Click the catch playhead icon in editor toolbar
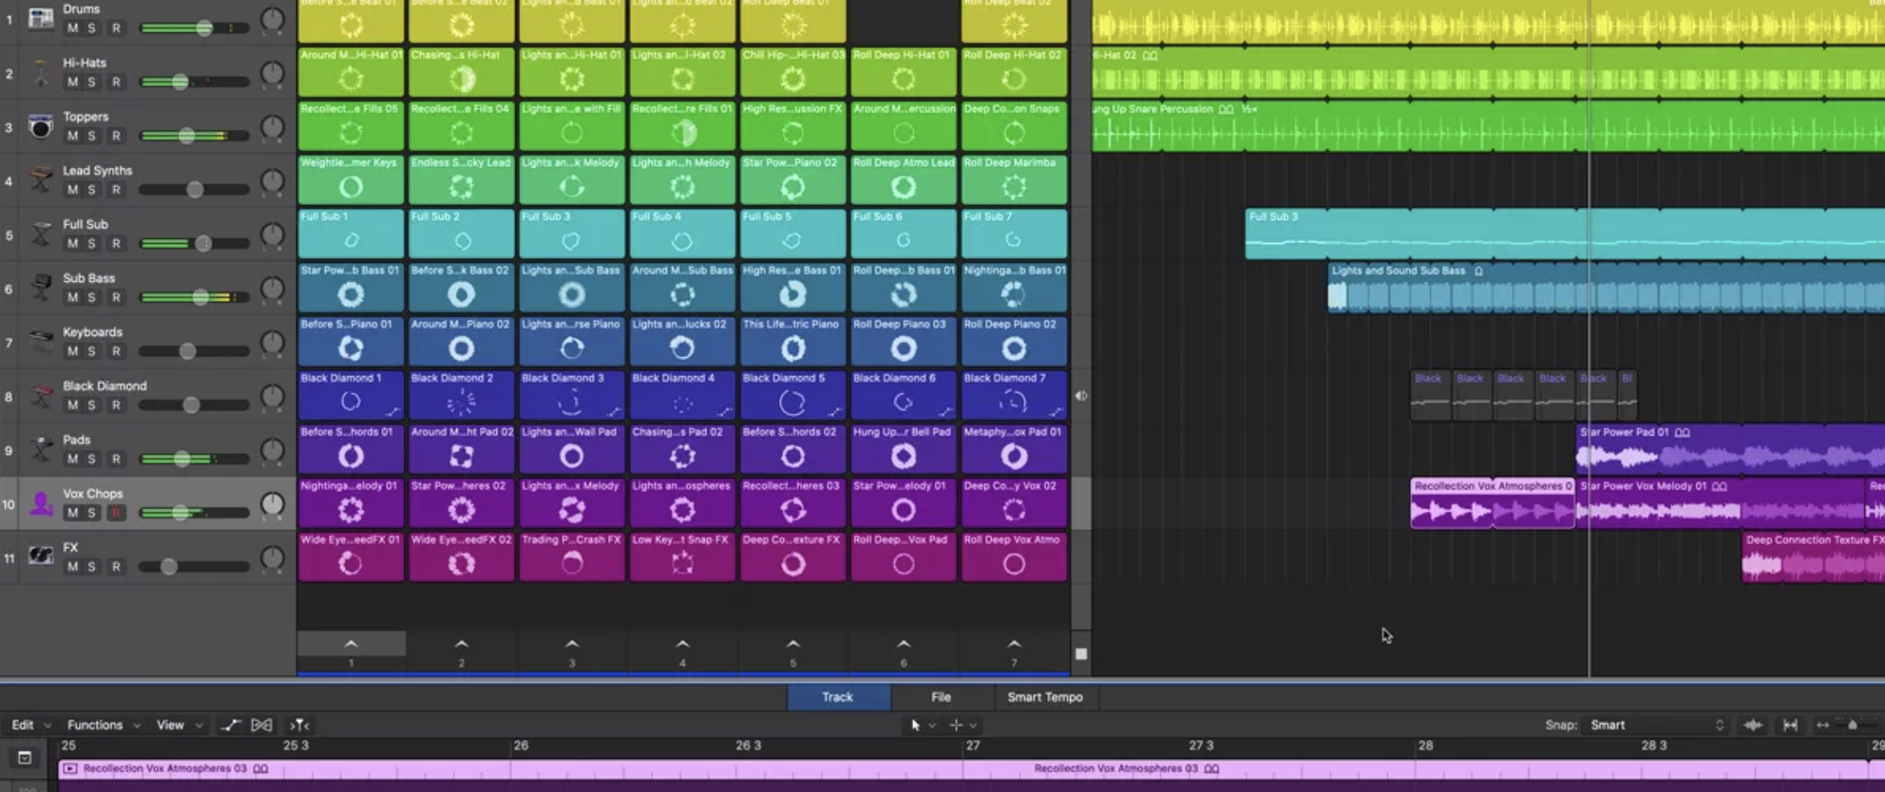This screenshot has width=1885, height=792. (299, 725)
